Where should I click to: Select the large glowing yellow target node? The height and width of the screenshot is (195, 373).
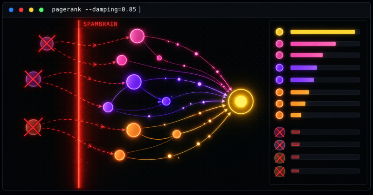click(241, 101)
